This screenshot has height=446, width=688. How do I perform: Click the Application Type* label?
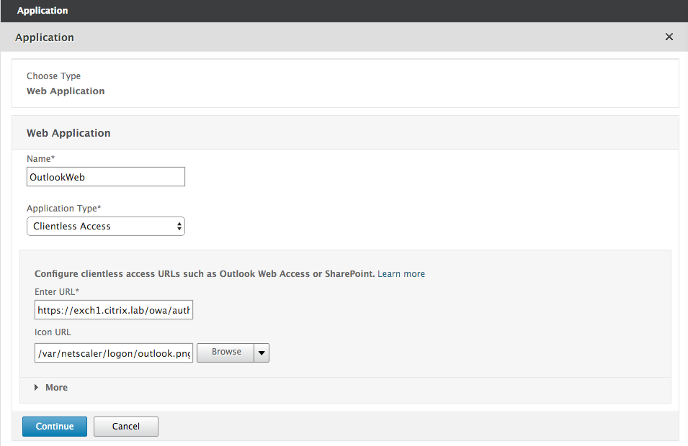coord(64,209)
